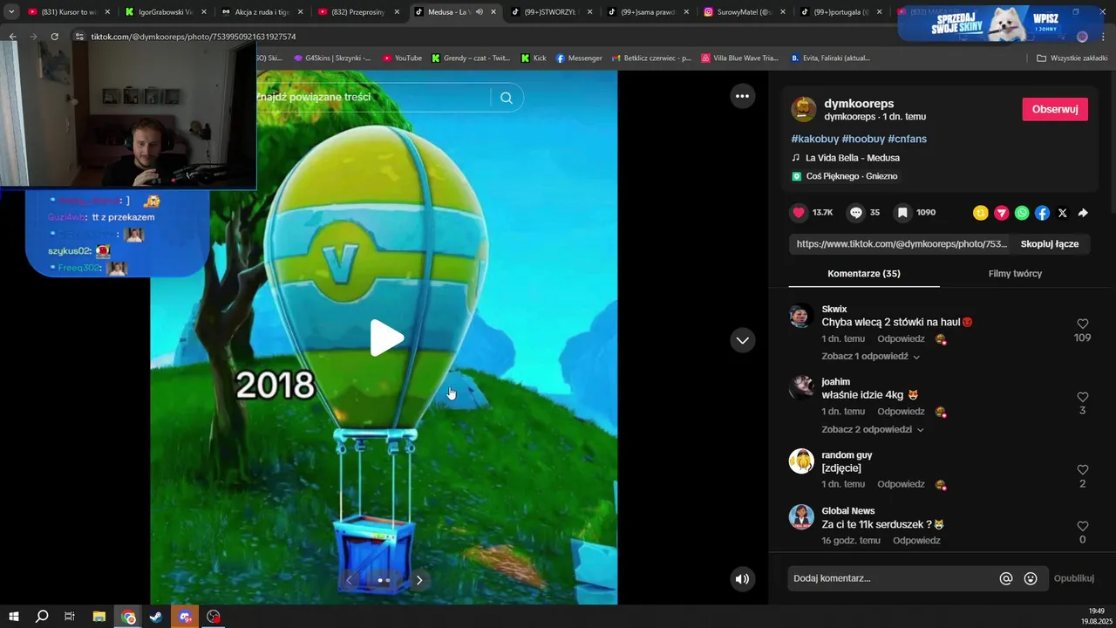1116x628 pixels.
Task: Select the Komentarze (35) tab
Action: pyautogui.click(x=864, y=274)
